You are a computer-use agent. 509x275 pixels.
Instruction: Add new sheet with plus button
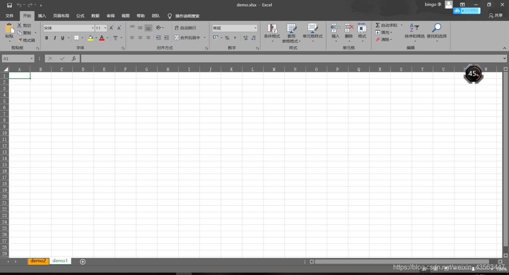(83, 261)
